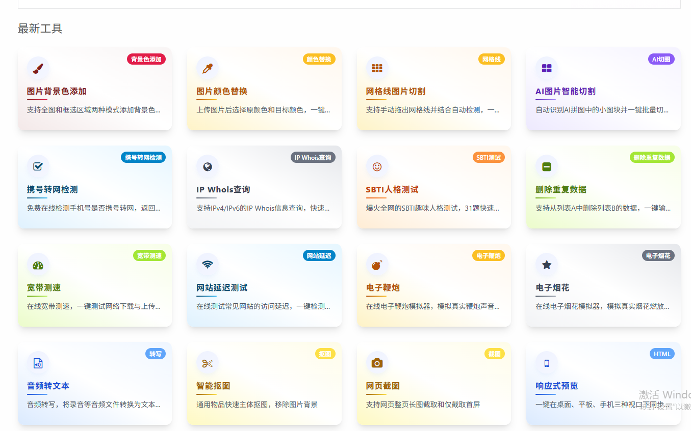Image resolution: width=691 pixels, height=431 pixels.
Task: Click the HTML tag on 响应式预览 card
Action: pos(662,354)
